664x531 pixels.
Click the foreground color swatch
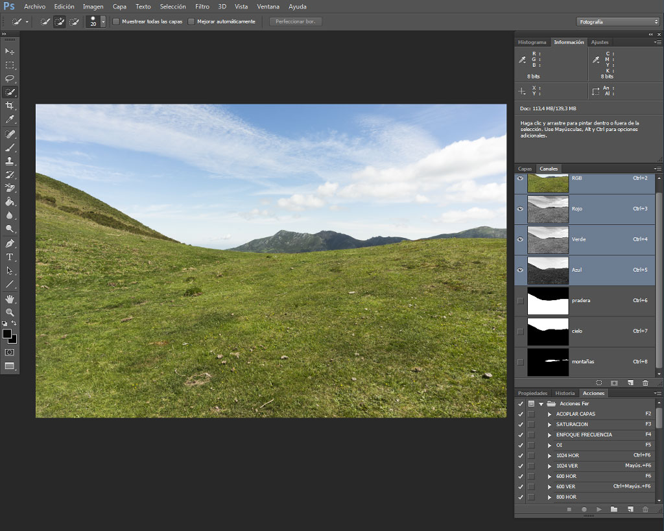pyautogui.click(x=6, y=334)
